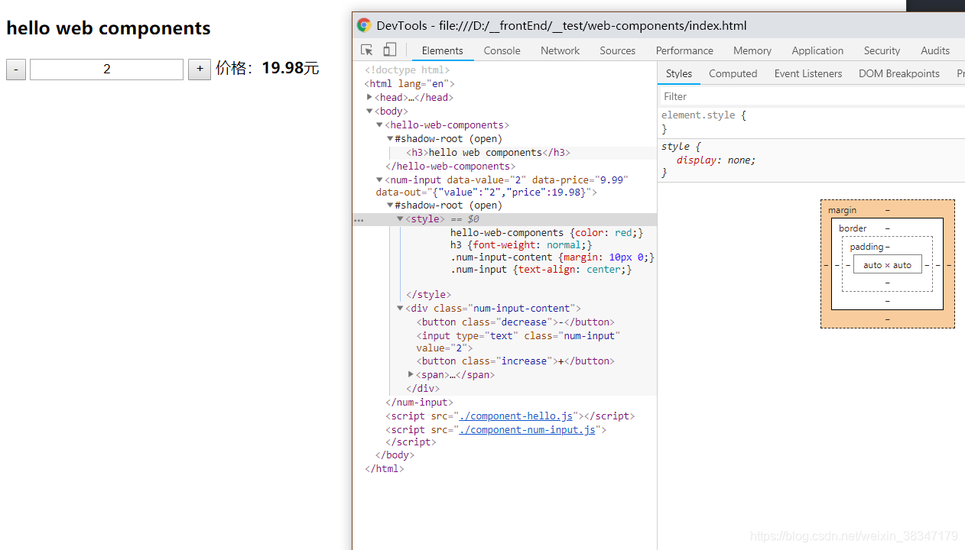Open the Application tab
Viewport: 965px width, 550px height.
pyautogui.click(x=817, y=50)
